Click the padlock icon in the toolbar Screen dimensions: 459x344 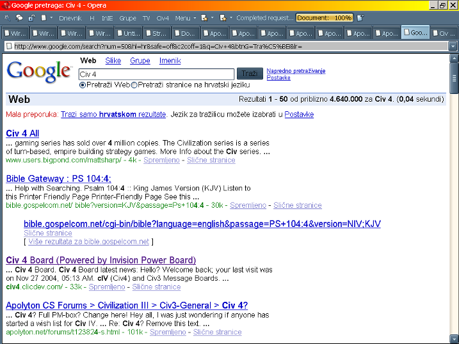pyautogui.click(x=31, y=18)
